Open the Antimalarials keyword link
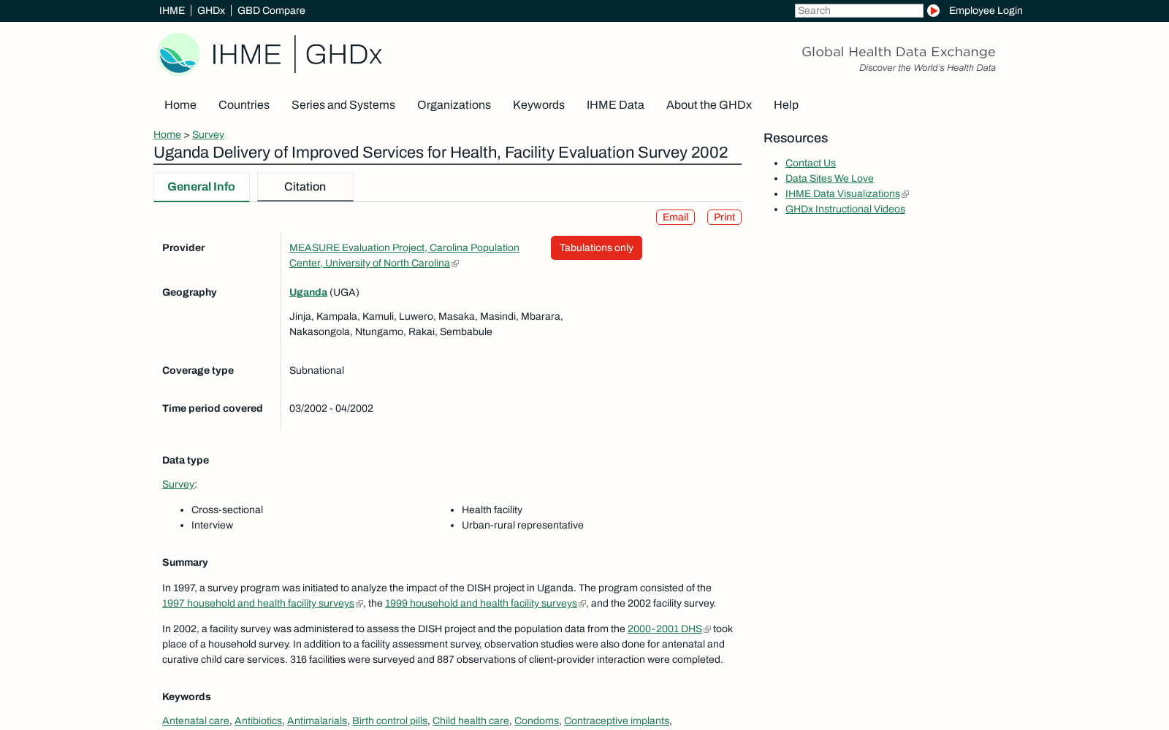The image size is (1169, 730). coord(317,721)
